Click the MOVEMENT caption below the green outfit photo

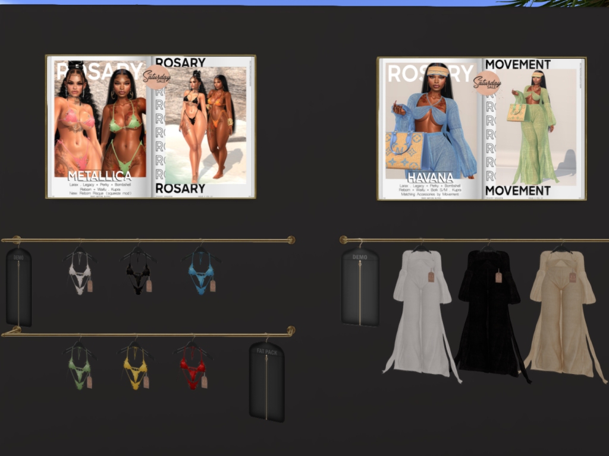518,191
